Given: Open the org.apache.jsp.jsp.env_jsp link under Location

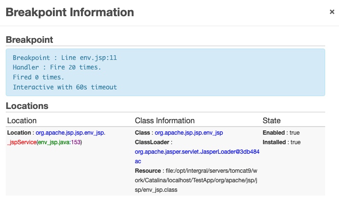Looking at the screenshot, I should pos(70,133).
